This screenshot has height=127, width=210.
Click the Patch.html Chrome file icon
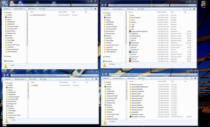tap(129, 45)
